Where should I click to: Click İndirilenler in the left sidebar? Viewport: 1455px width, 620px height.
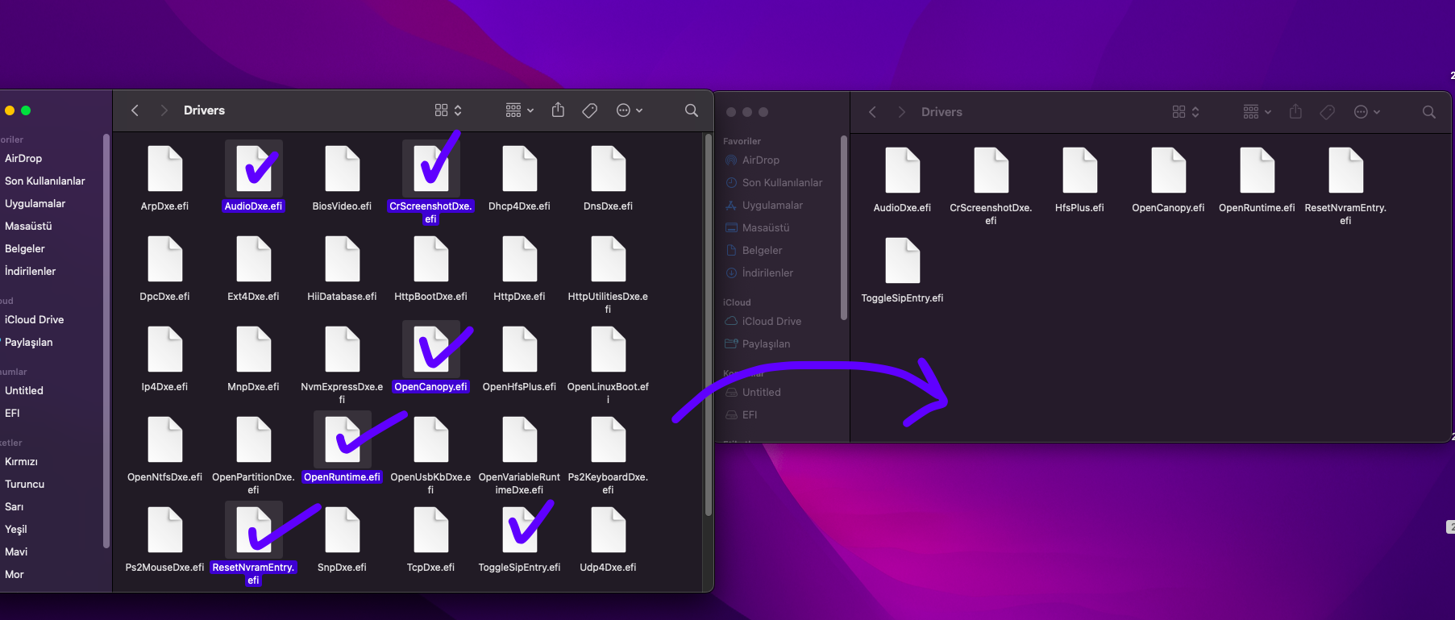[30, 272]
